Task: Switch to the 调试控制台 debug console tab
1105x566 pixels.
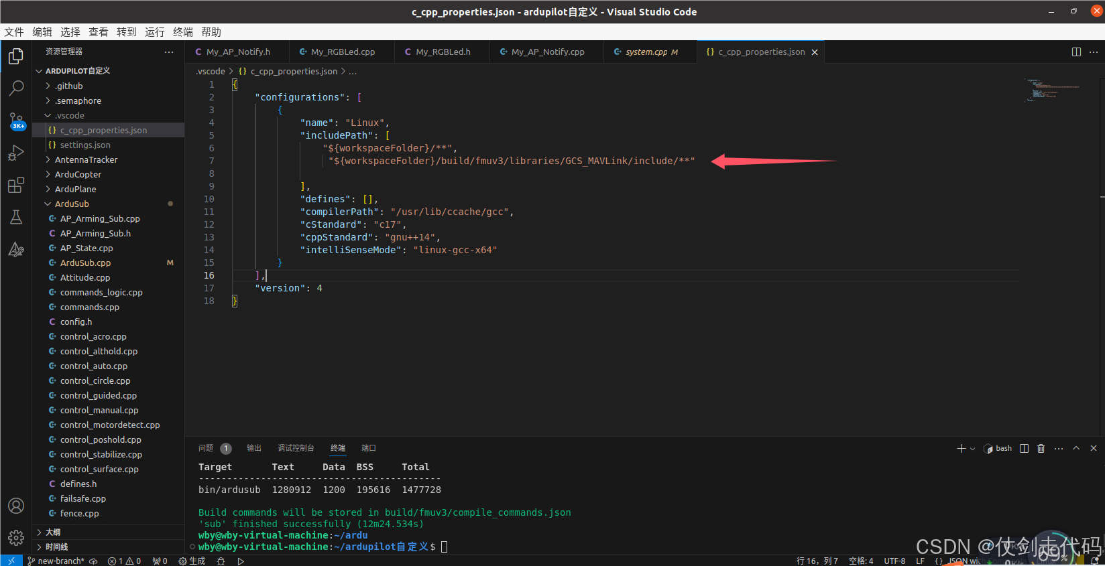Action: tap(296, 448)
